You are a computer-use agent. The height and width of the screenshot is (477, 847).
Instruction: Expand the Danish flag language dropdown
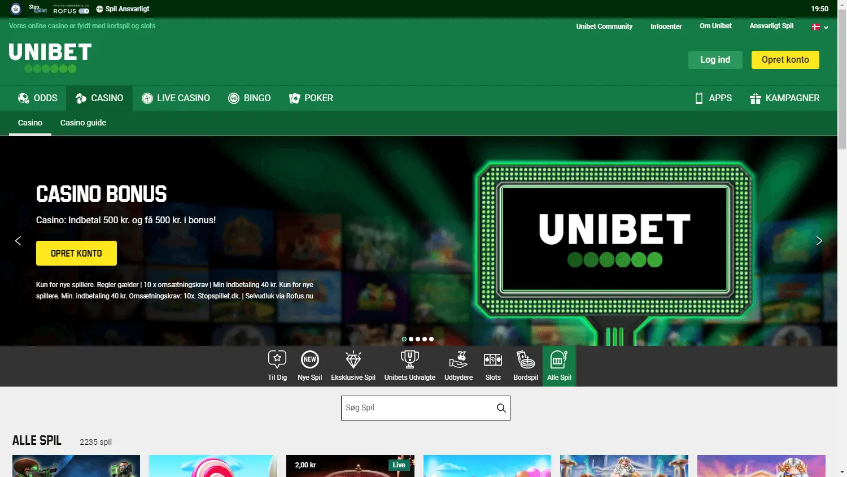click(820, 27)
